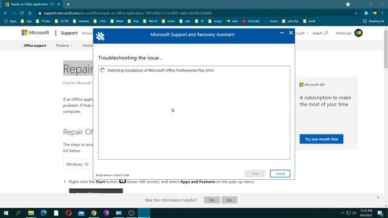Select the 'Detecting installation of Microsoft Office' line

(160, 70)
